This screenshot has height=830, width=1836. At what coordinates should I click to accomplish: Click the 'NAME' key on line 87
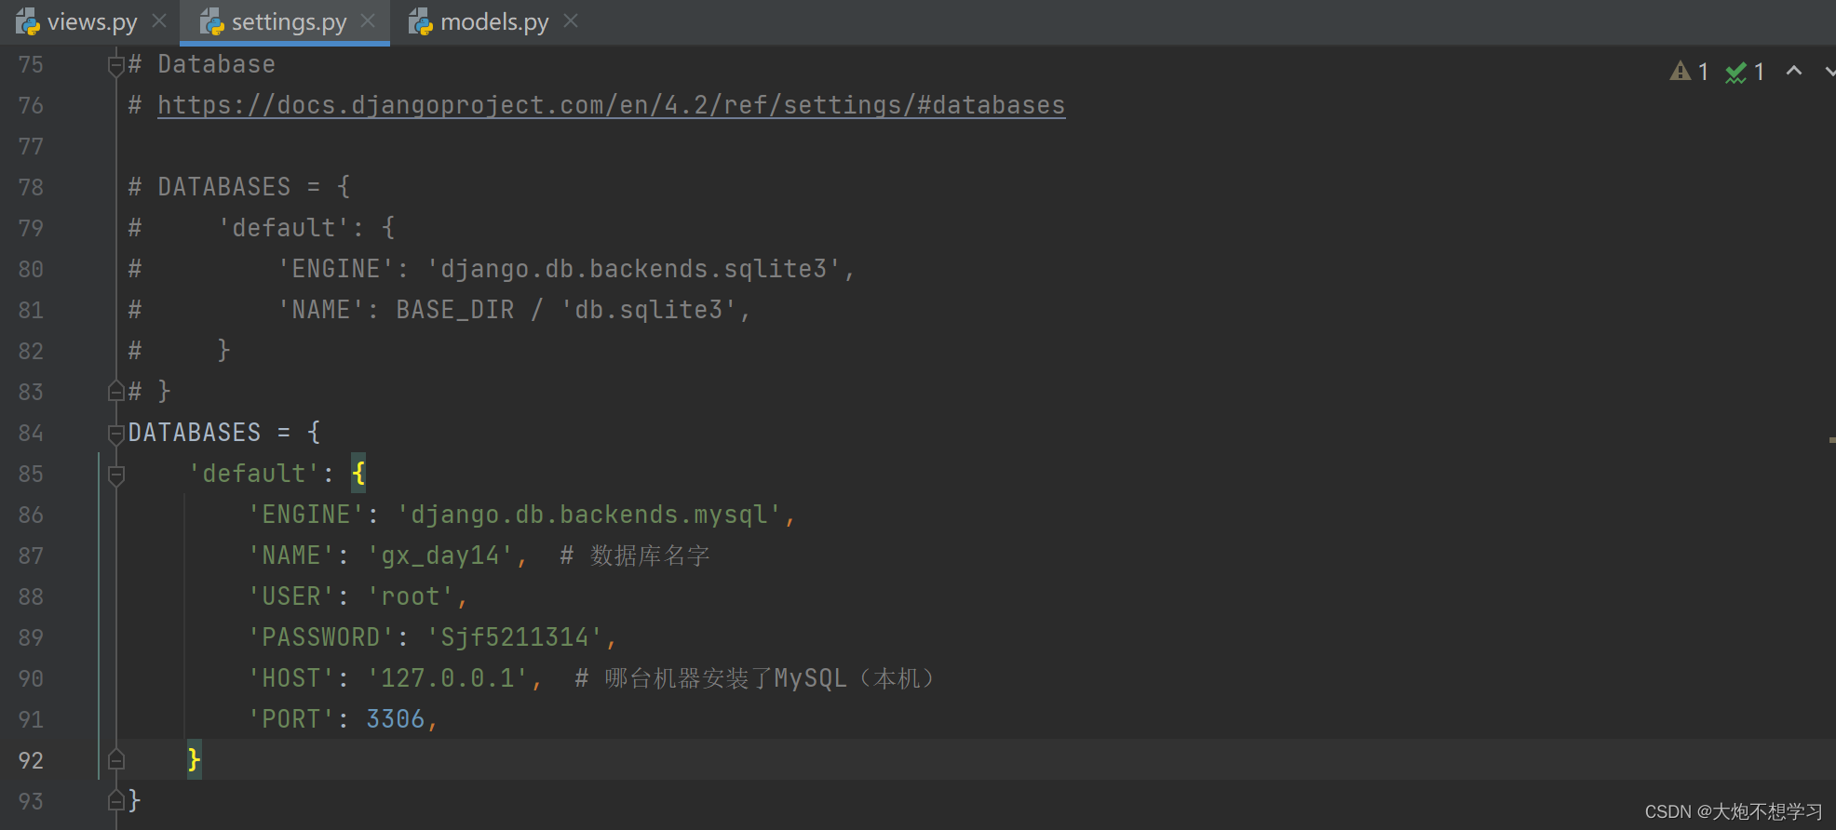coord(291,556)
